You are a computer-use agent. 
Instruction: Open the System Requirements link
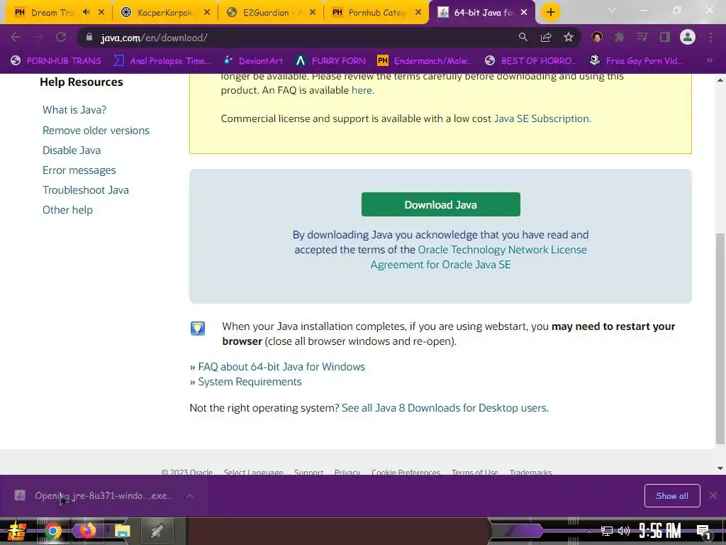click(250, 381)
